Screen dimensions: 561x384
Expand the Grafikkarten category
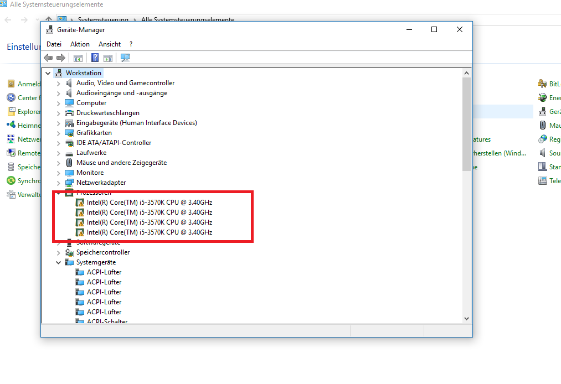[x=58, y=133]
